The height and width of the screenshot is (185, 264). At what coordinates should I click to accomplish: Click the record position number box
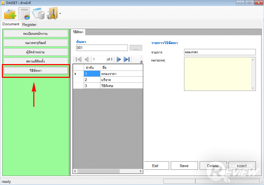pyautogui.click(x=99, y=59)
